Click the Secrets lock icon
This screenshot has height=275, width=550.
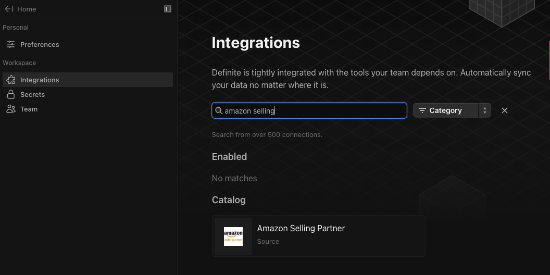pyautogui.click(x=11, y=94)
